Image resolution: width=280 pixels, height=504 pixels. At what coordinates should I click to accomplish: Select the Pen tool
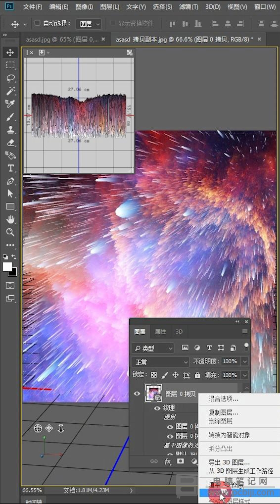pyautogui.click(x=10, y=181)
